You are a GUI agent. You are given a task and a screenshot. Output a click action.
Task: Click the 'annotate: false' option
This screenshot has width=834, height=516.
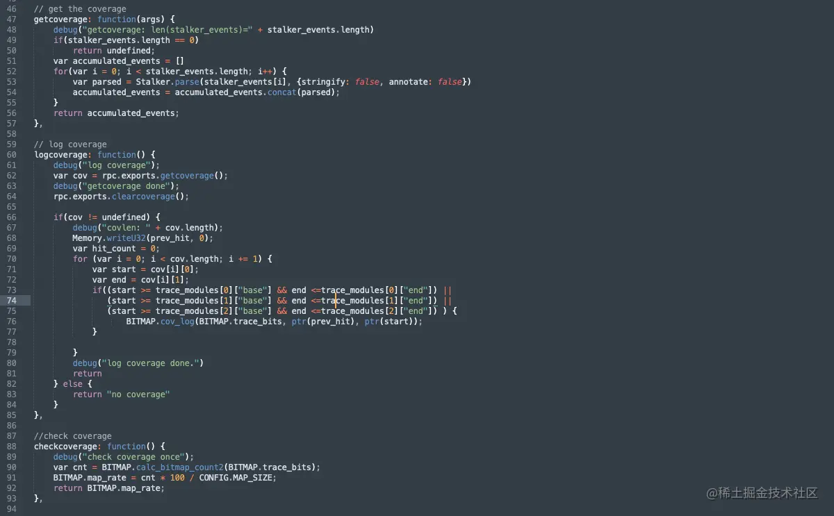click(425, 82)
